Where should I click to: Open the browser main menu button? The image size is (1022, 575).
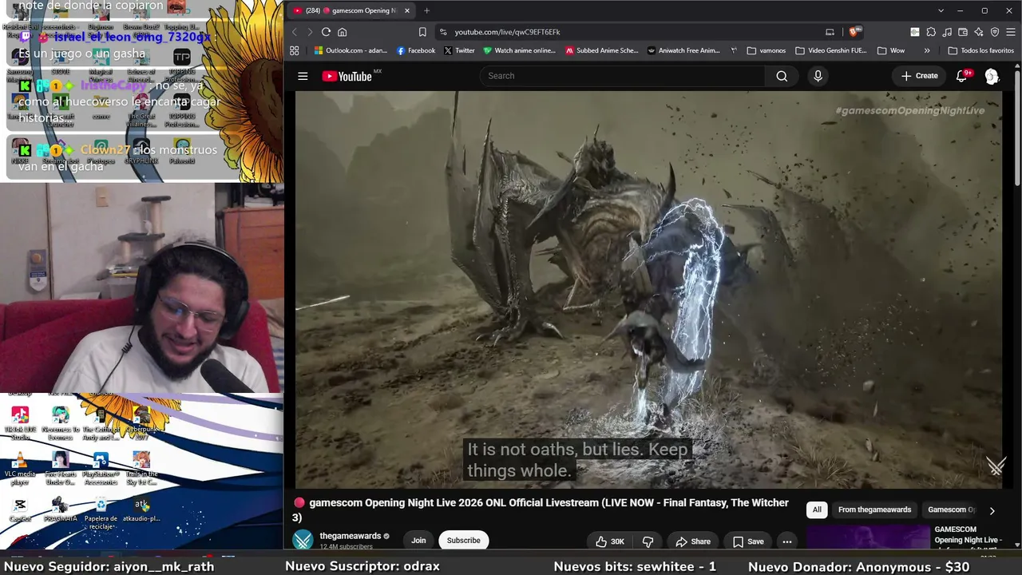(1011, 32)
